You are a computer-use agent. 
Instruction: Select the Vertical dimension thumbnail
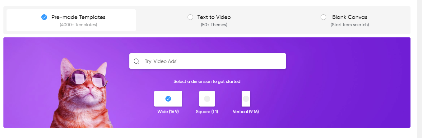(246, 99)
